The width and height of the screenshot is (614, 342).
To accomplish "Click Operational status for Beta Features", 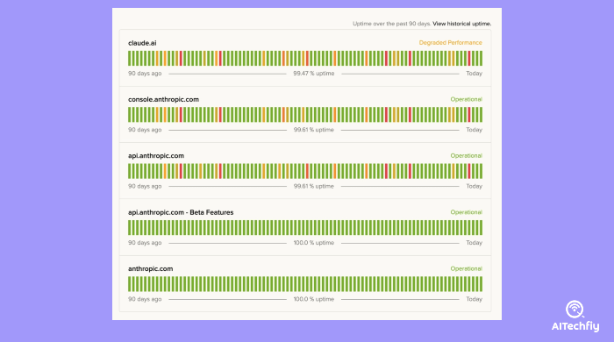I will [466, 212].
